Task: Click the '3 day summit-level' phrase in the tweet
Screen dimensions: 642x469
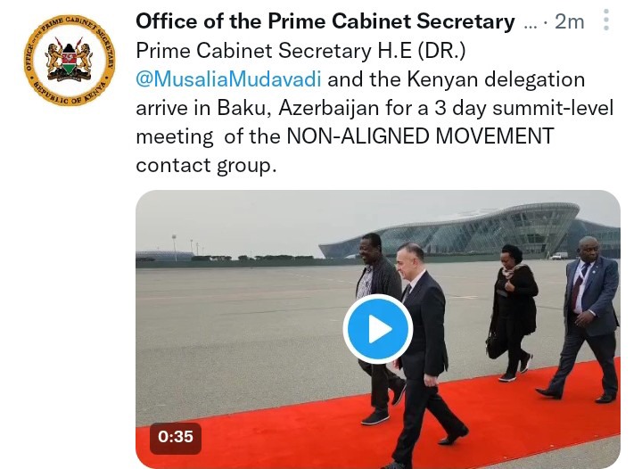Action: click(524, 108)
